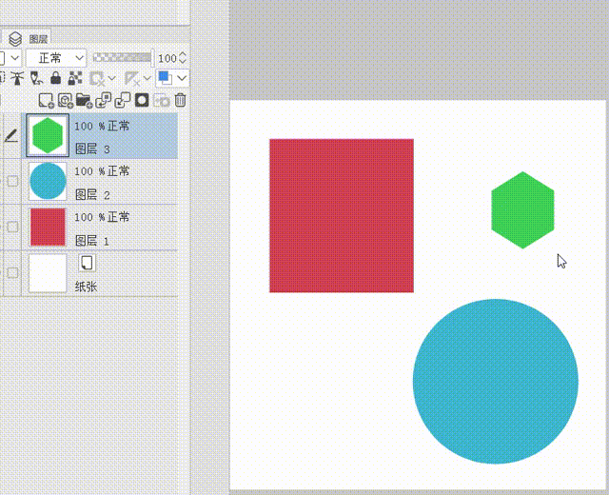Viewport: 609px width, 495px height.
Task: Click the create layer mask icon
Action: (x=142, y=100)
